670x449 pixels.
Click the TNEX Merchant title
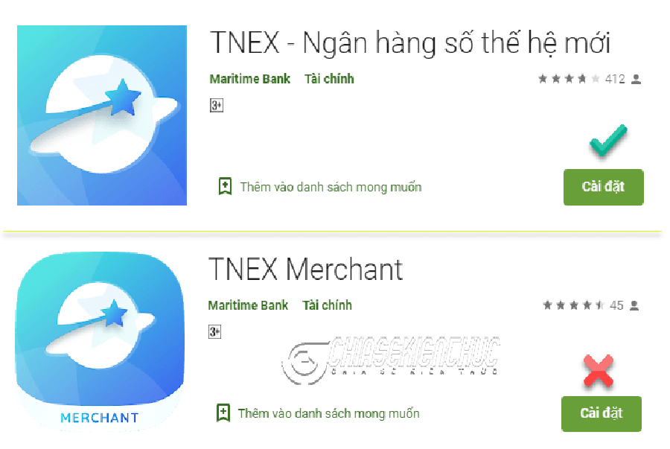click(x=305, y=270)
